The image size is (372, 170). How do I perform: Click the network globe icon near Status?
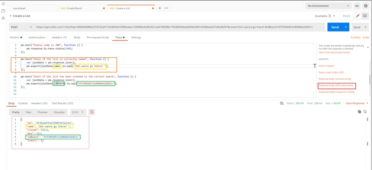tap(282, 103)
